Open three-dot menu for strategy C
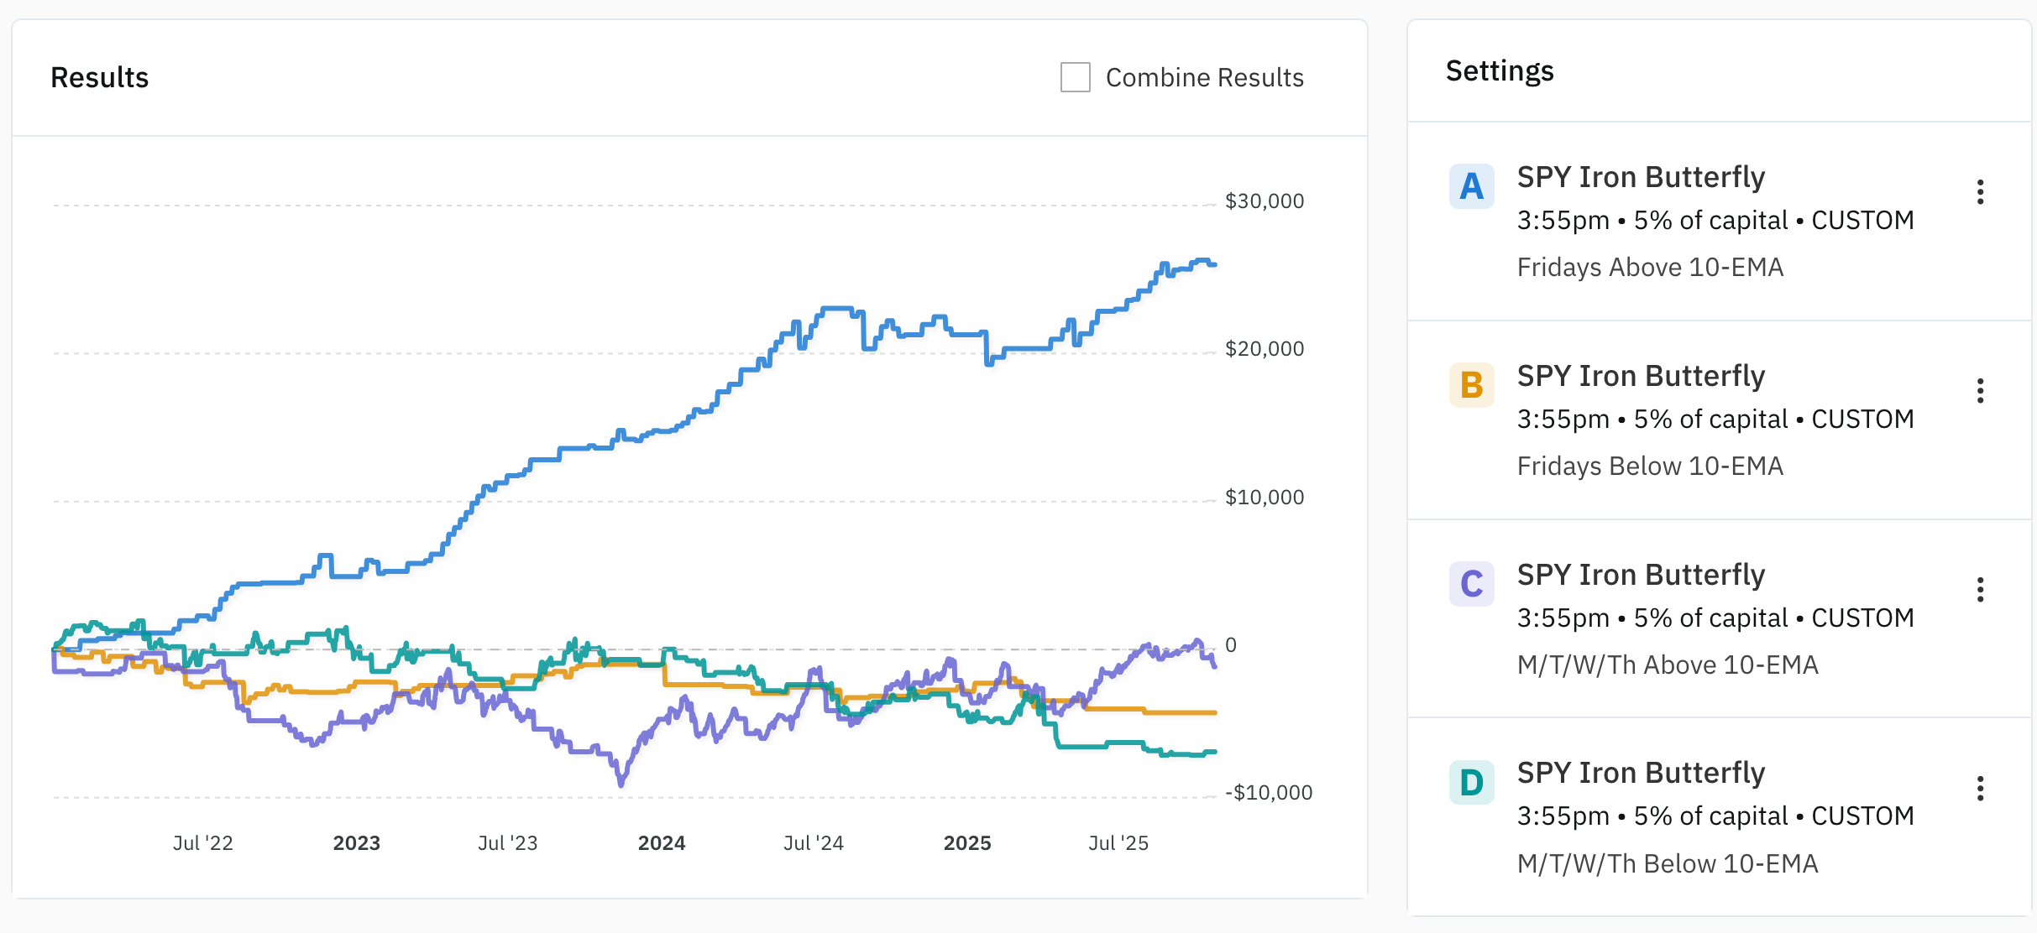Screen dimensions: 2037x933 [1980, 590]
